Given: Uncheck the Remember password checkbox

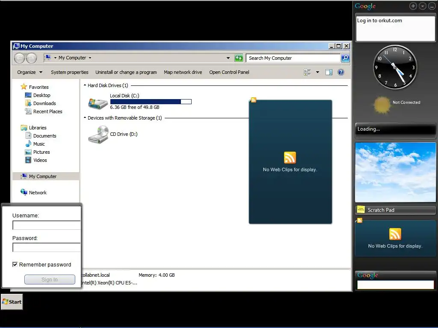Looking at the screenshot, I should click(x=15, y=264).
